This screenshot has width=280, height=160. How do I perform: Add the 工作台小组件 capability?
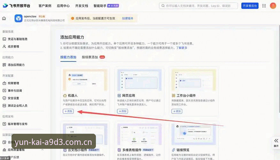point(177,111)
